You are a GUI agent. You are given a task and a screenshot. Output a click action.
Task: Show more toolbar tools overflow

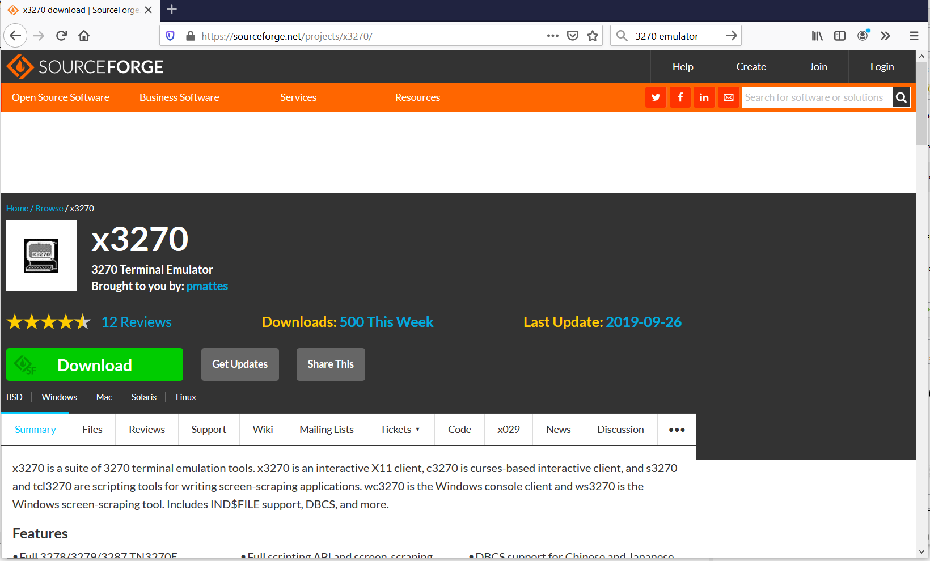click(x=885, y=36)
